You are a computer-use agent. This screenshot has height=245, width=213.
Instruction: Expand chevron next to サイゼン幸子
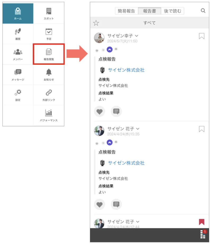(136, 36)
